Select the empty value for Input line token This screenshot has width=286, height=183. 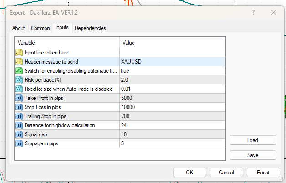172,53
